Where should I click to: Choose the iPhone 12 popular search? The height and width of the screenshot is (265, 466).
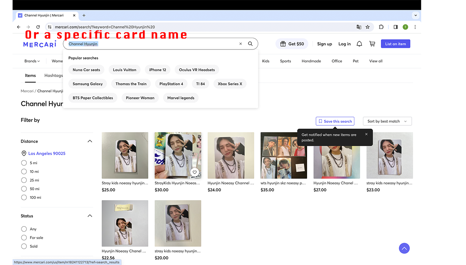point(157,70)
